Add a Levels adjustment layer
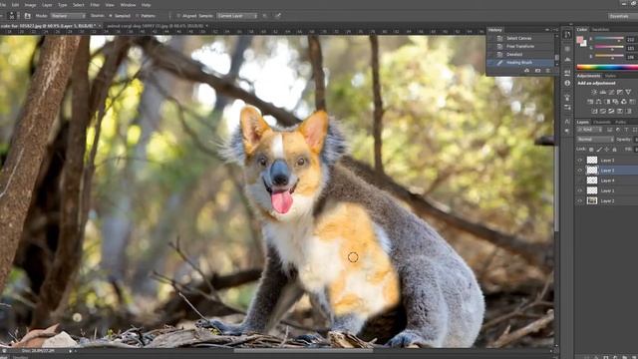The height and width of the screenshot is (359, 638). (603, 92)
